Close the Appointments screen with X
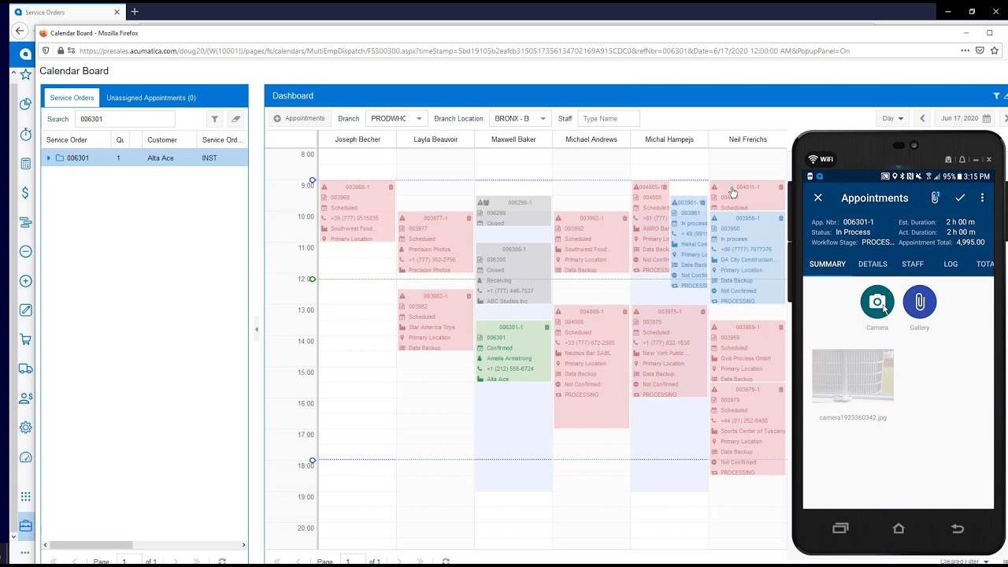 (x=817, y=198)
